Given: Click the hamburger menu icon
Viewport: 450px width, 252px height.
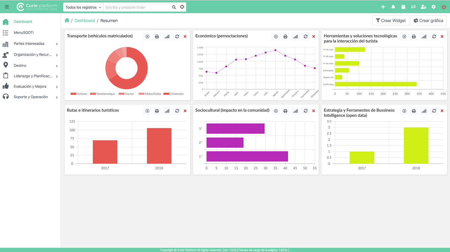Looking at the screenshot, I should (x=7, y=7).
